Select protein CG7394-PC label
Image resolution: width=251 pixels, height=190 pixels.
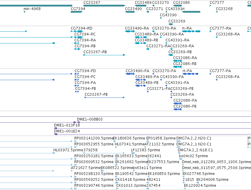coord(85,77)
